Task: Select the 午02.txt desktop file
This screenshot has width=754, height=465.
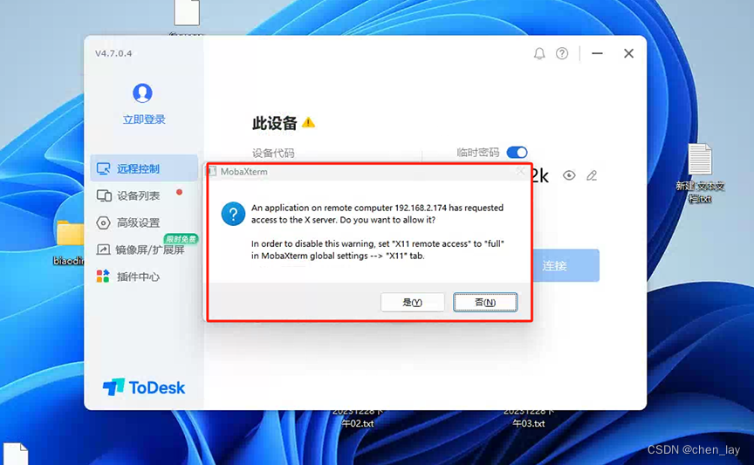Action: [x=357, y=419]
